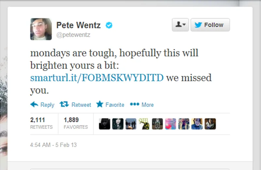This screenshot has width=261, height=170.
Task: Click the Twitter bird icon on Follow
Action: [x=198, y=25]
